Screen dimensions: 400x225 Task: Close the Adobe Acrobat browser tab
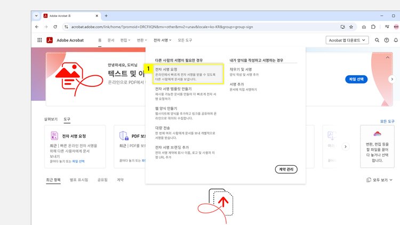coord(97,16)
